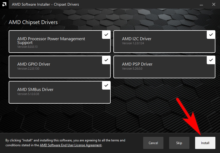Image resolution: width=220 pixels, height=153 pixels.
Task: Select the AMD Processor Power Management Support tile name
Action: tap(51, 40)
